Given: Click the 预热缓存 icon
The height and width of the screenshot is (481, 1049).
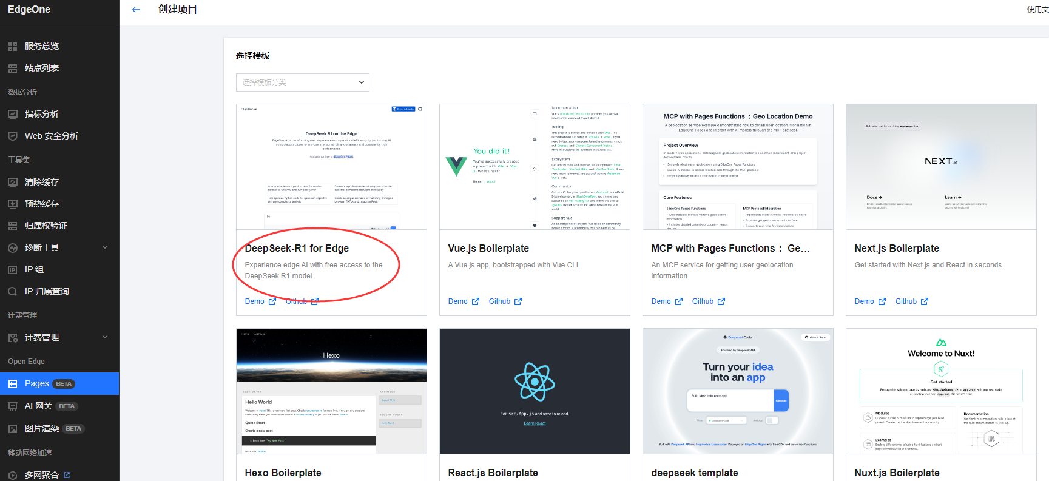Looking at the screenshot, I should [x=13, y=204].
